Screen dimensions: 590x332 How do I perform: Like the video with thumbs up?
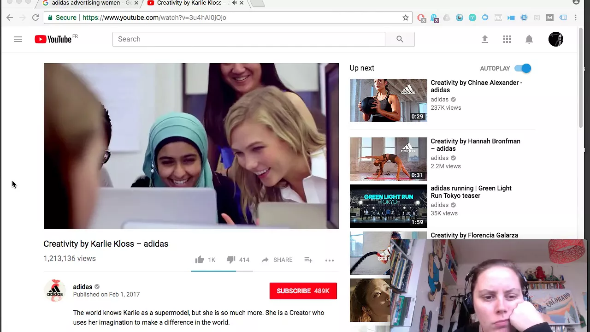pyautogui.click(x=199, y=260)
